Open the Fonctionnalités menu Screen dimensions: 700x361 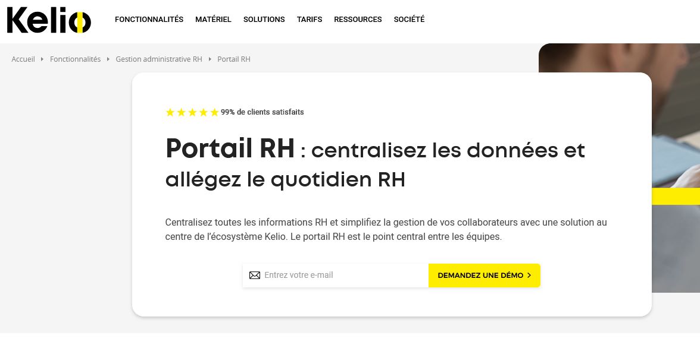[x=149, y=20]
